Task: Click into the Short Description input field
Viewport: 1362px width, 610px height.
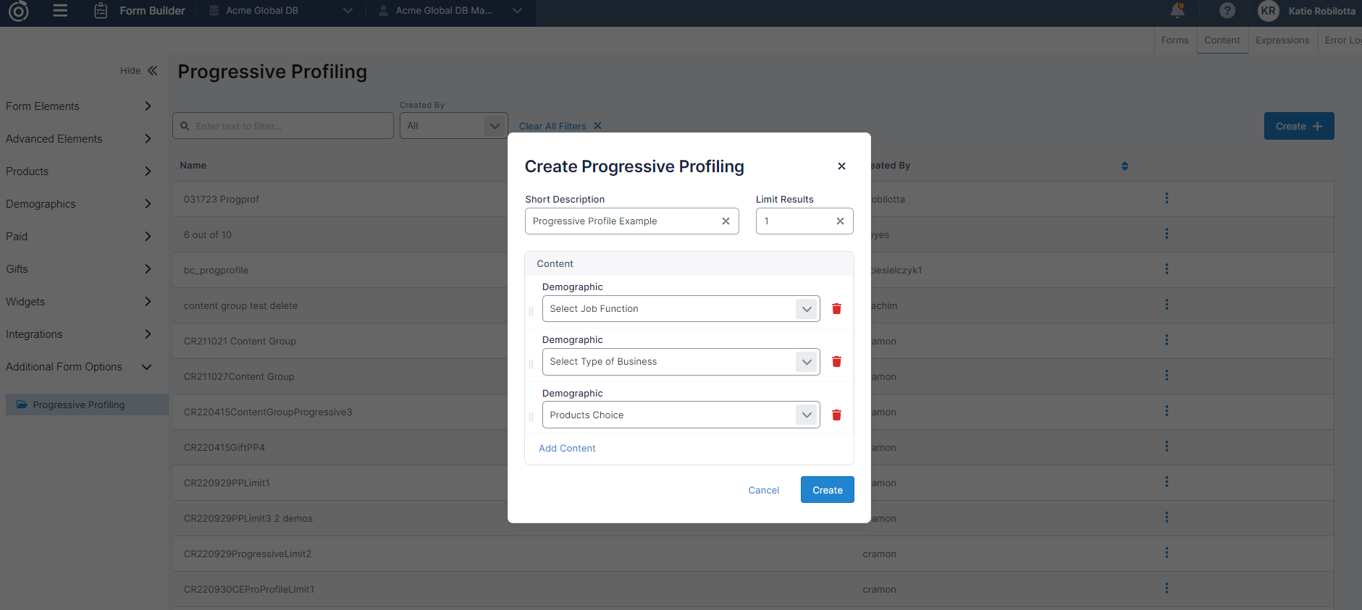Action: (x=623, y=221)
